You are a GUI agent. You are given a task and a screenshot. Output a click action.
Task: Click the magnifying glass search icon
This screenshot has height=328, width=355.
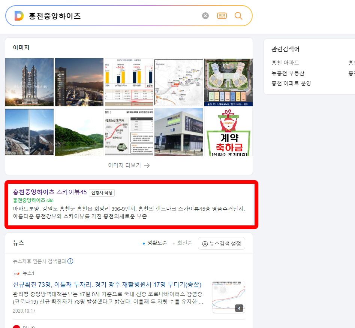point(238,16)
